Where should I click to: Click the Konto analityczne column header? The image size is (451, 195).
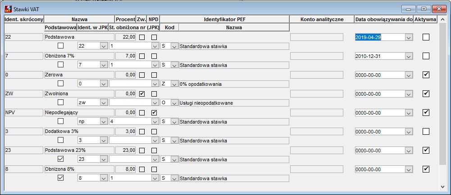coord(322,19)
